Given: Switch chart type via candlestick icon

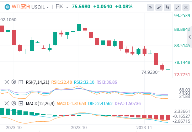Looking at the screenshot, I should (167, 7).
